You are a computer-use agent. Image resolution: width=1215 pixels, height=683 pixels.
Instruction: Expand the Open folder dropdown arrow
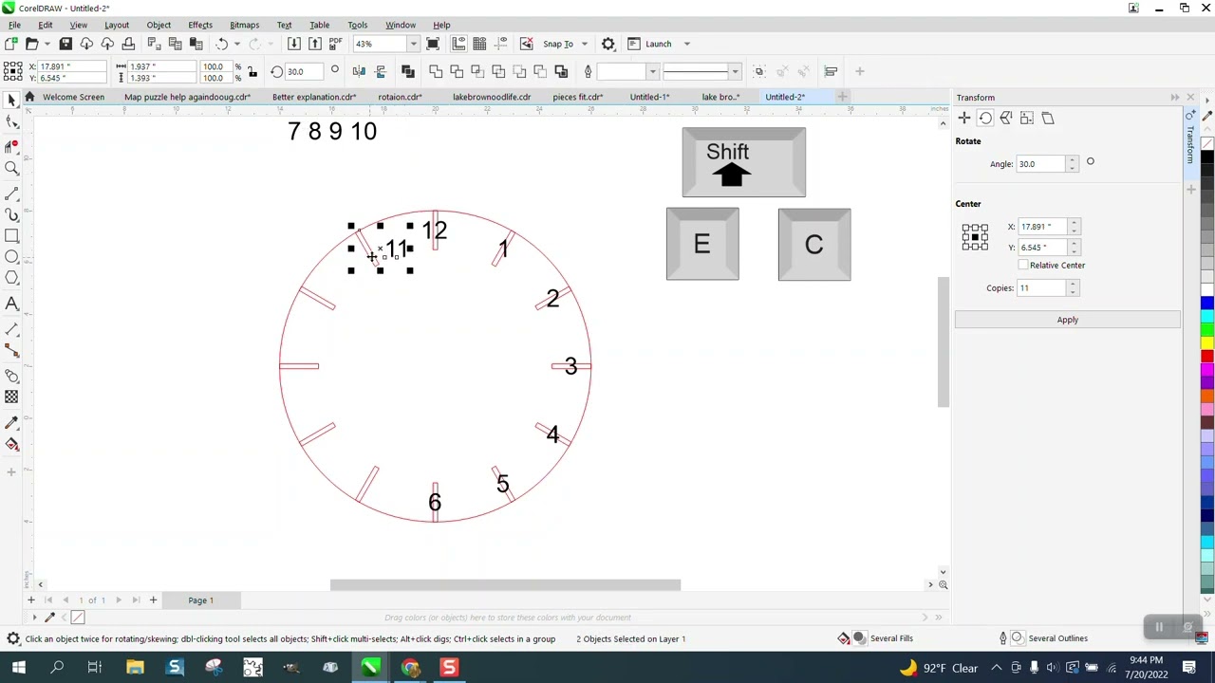[47, 44]
